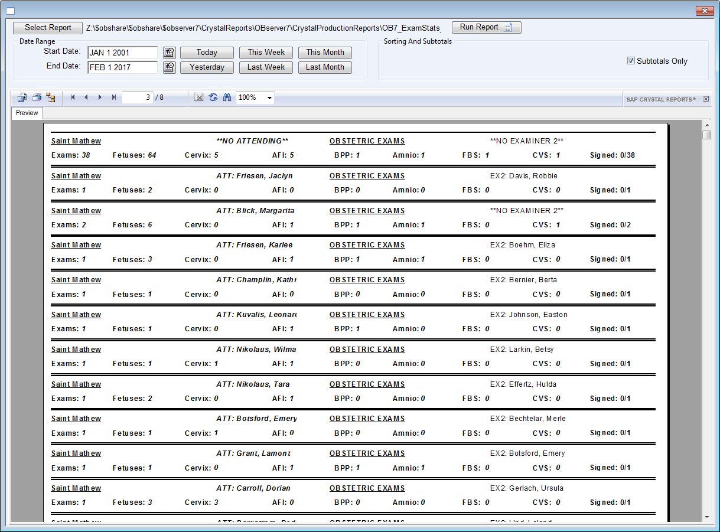
Task: Click ATT: Blick, Margarita
Action: (255, 211)
